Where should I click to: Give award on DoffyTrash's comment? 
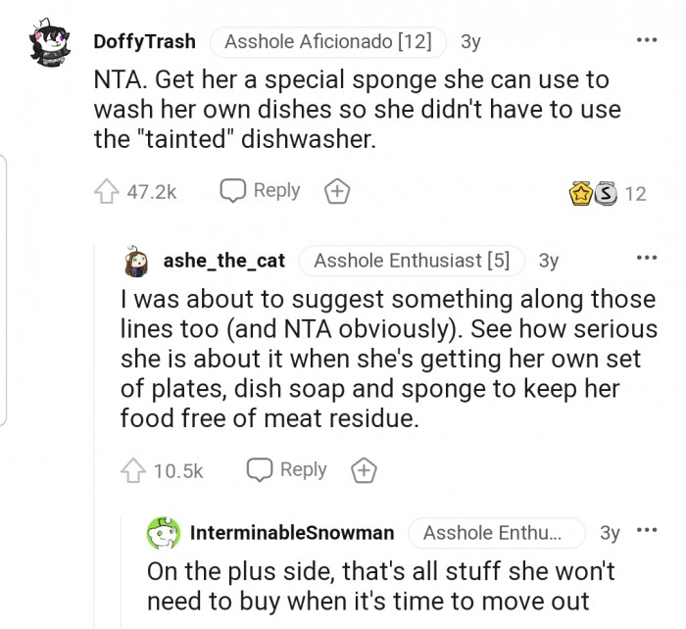click(x=337, y=192)
